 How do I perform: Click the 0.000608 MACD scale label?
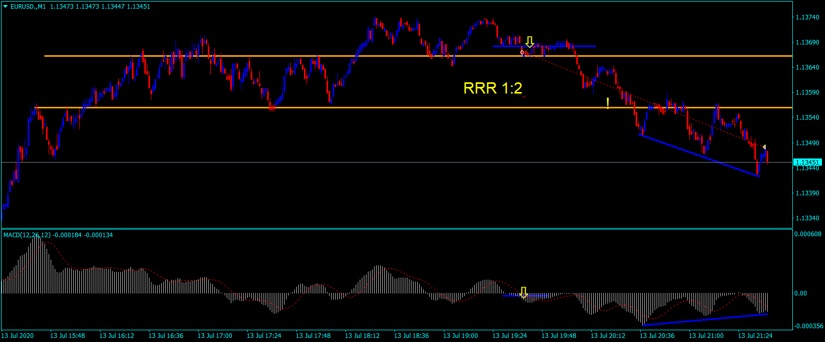tap(808, 234)
